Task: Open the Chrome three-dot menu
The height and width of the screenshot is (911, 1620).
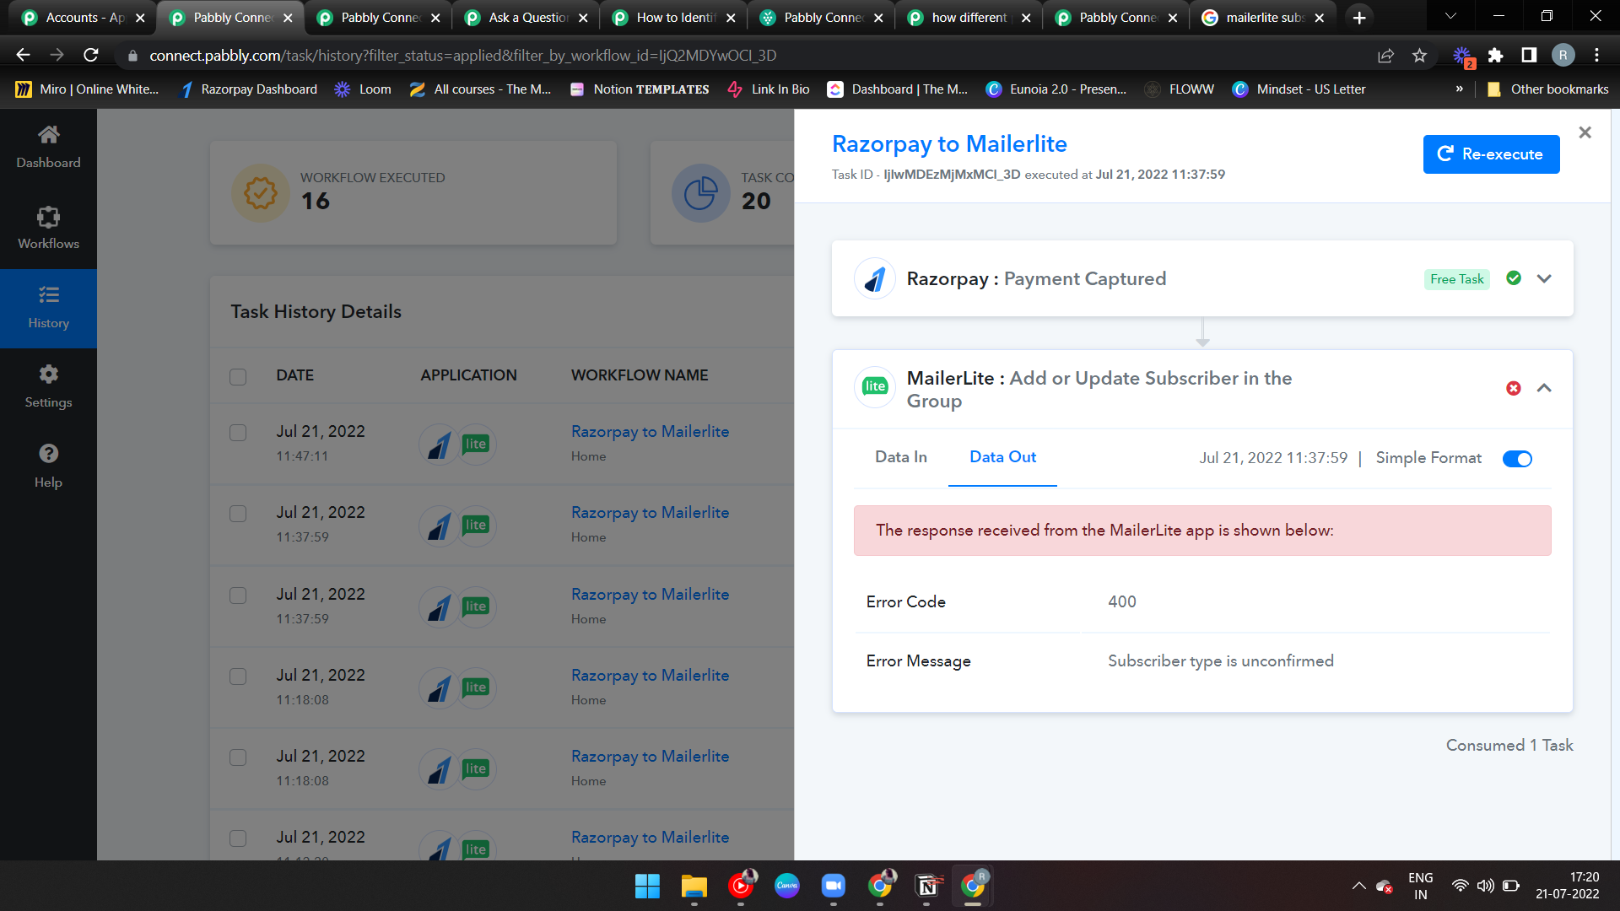Action: coord(1597,55)
